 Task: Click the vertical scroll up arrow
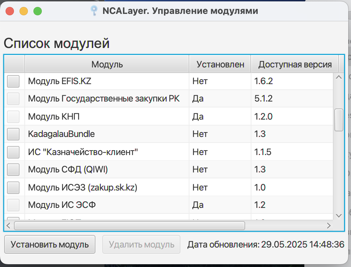(338, 77)
